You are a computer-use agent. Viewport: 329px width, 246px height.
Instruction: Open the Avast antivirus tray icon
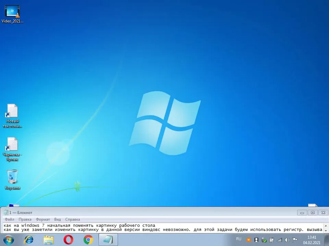[248, 240]
